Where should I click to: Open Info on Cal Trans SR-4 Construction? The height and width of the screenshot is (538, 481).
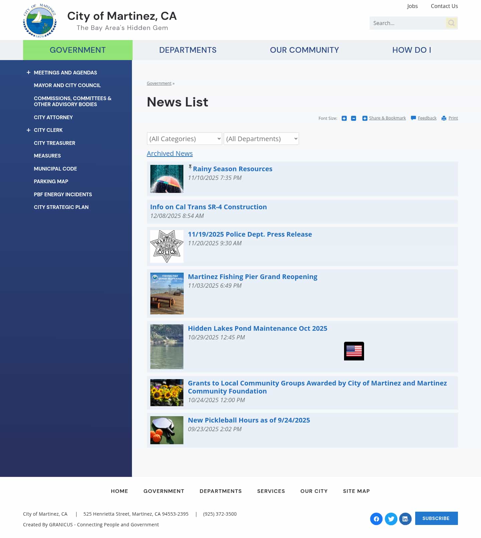[x=208, y=207]
